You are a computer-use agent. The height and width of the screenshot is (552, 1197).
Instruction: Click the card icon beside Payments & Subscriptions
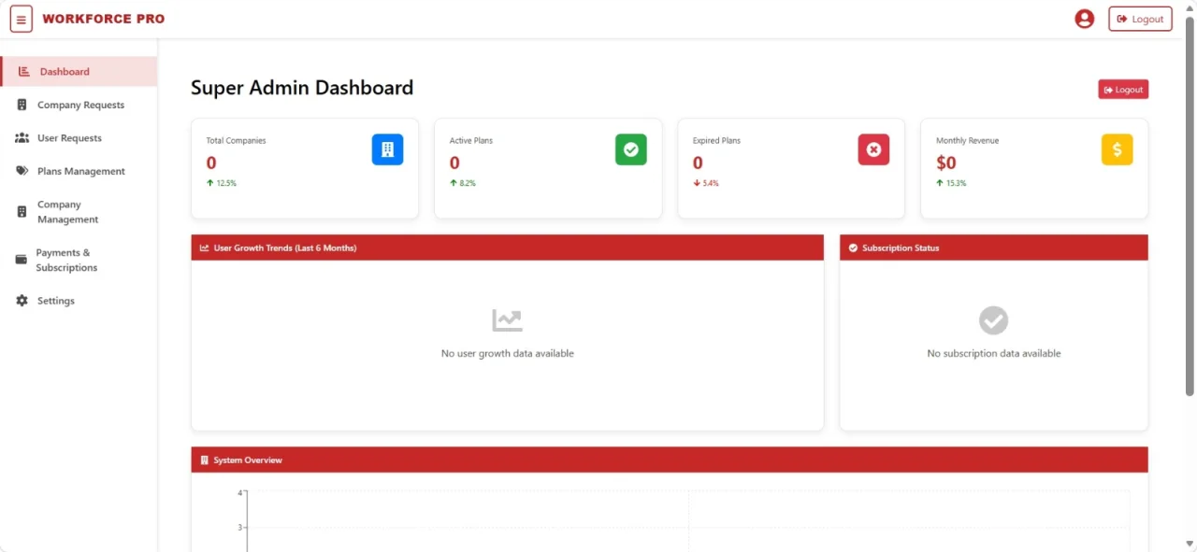click(x=22, y=260)
